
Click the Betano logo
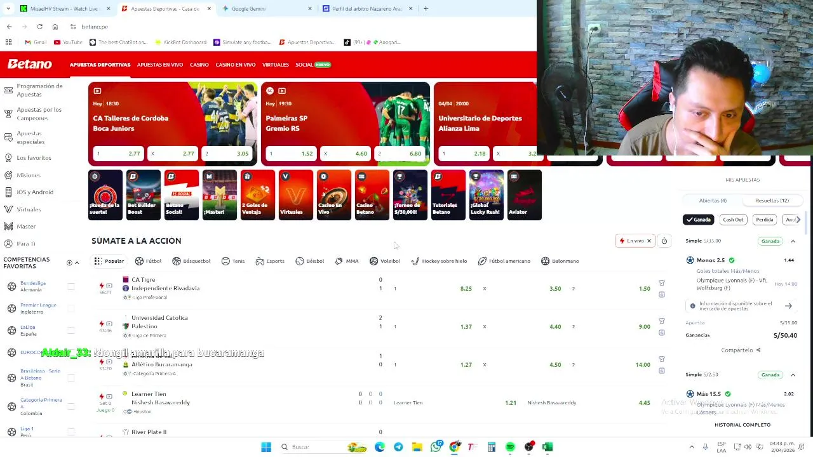(x=29, y=64)
